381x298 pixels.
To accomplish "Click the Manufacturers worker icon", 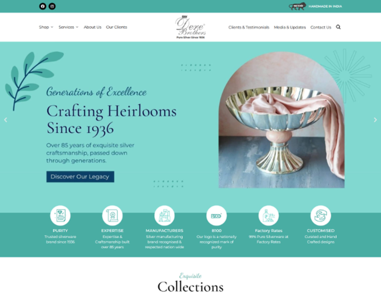I will 165,215.
